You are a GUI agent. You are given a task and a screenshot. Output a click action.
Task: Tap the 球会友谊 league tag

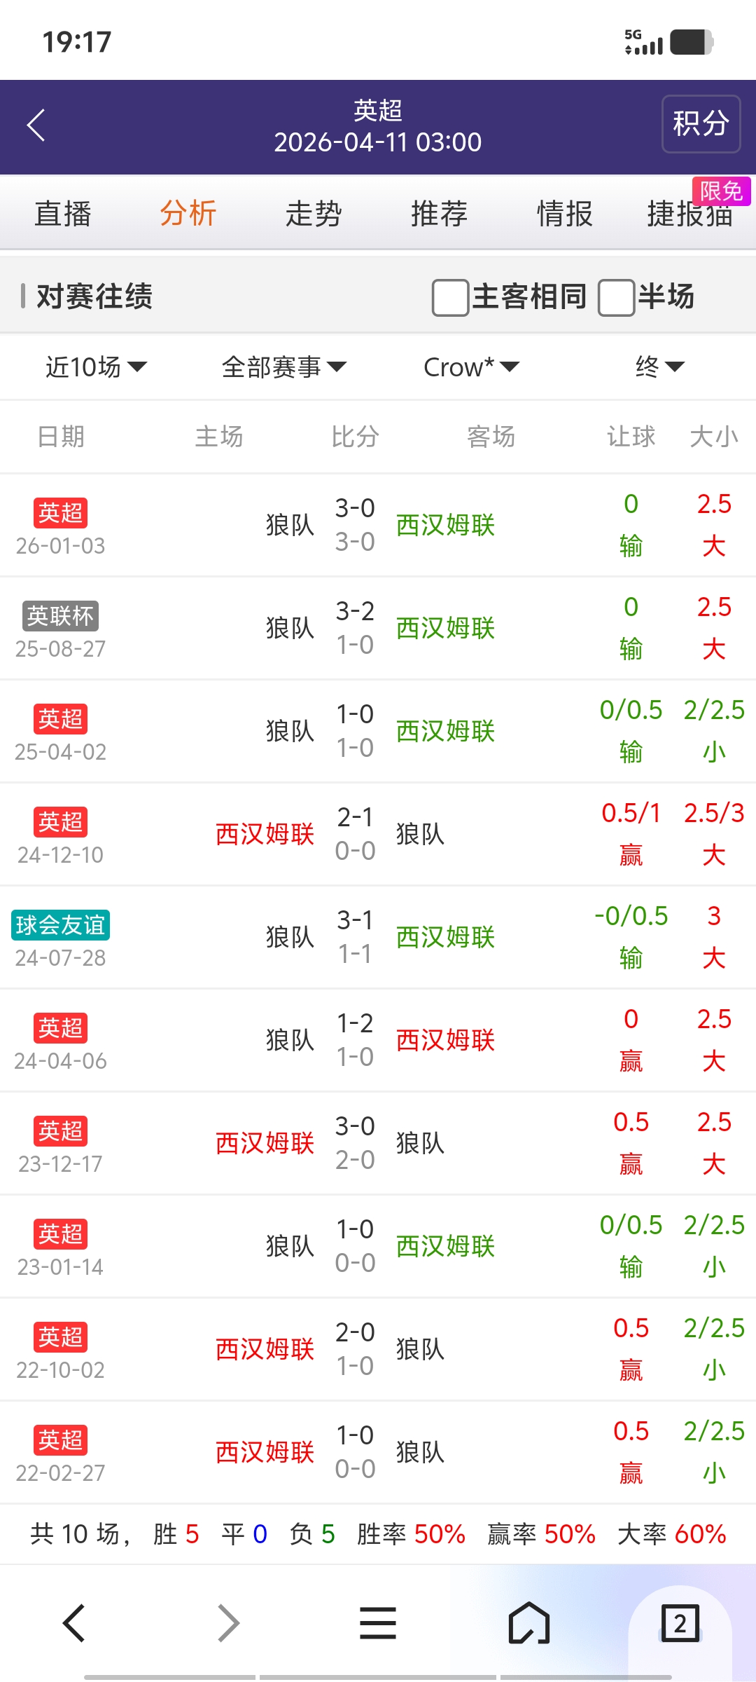click(60, 925)
